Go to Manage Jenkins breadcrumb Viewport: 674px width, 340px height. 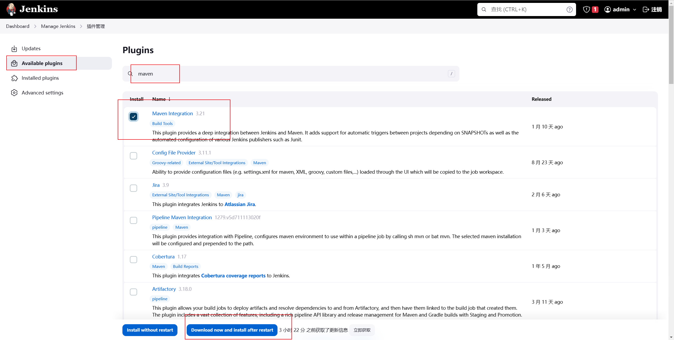tap(58, 26)
